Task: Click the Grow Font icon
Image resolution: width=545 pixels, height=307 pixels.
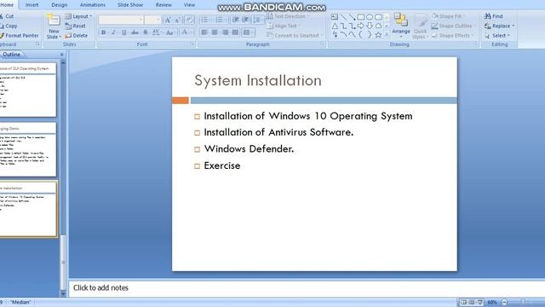Action: pyautogui.click(x=168, y=20)
